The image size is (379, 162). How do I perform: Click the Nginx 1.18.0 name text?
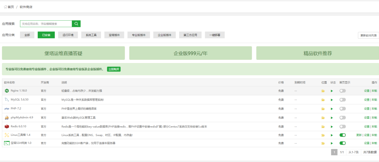pos(19,91)
